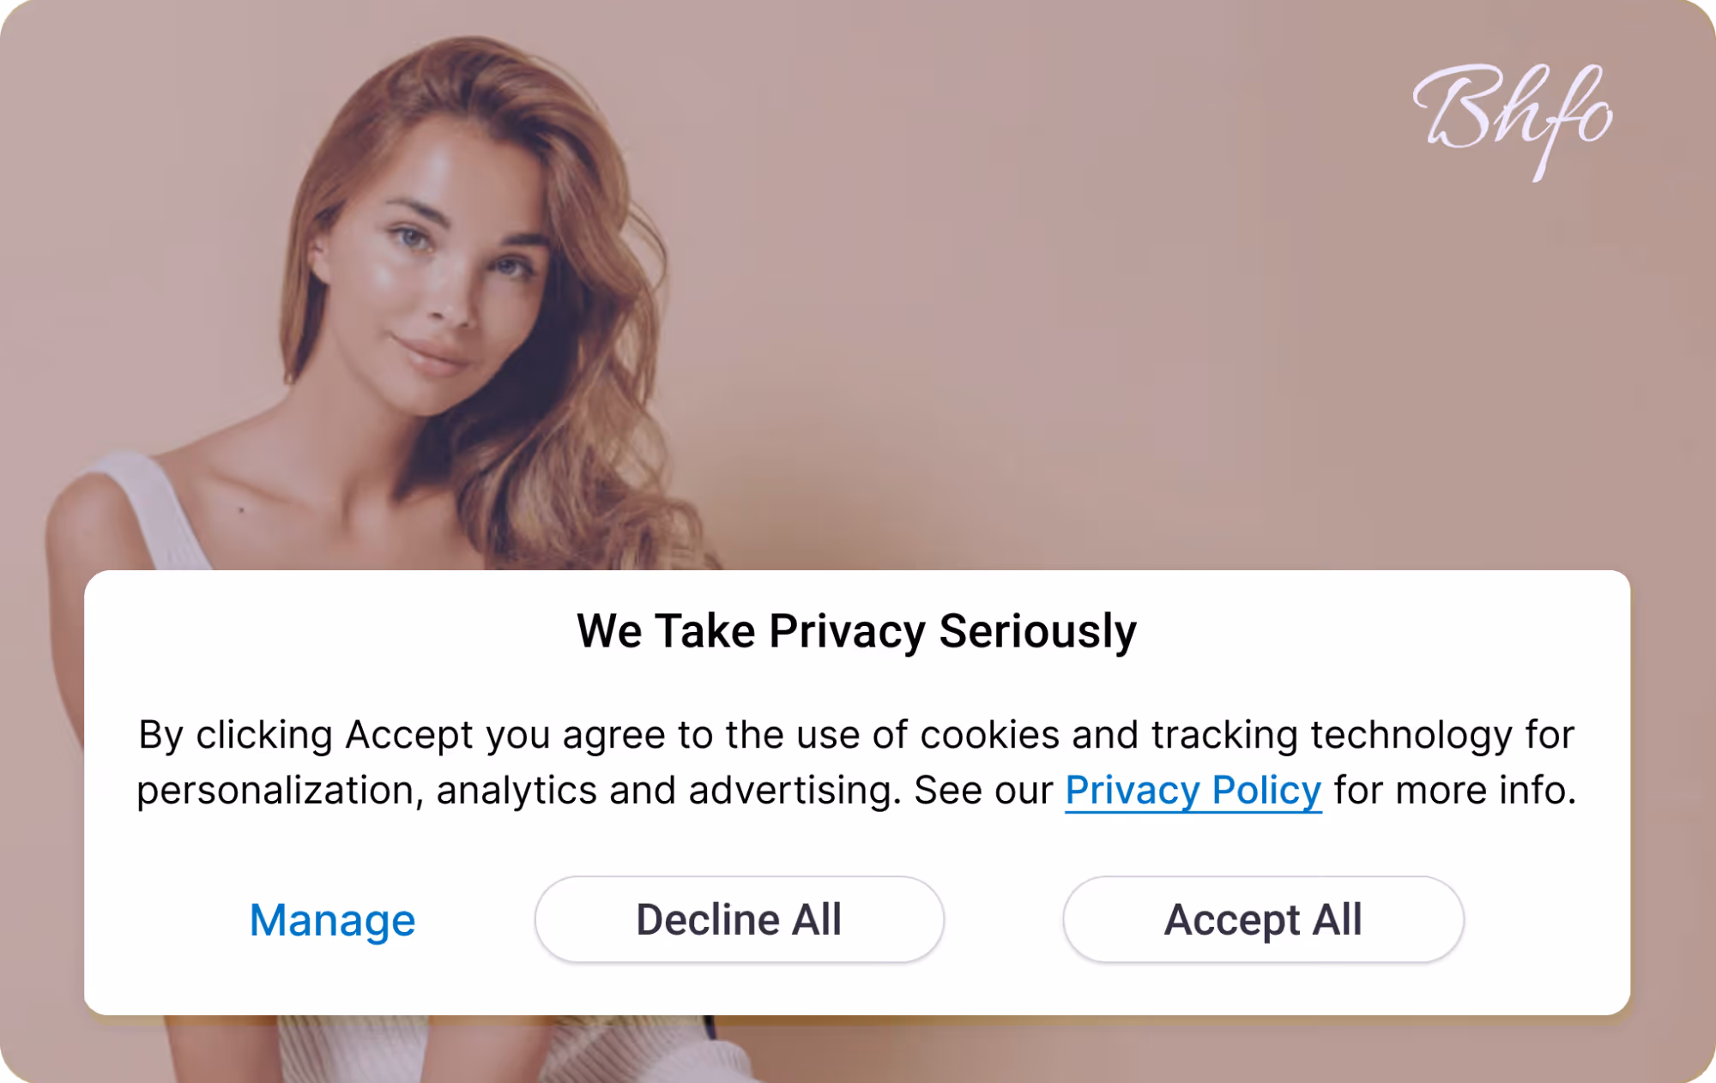View the Privacy Policy for more info

[1193, 791]
